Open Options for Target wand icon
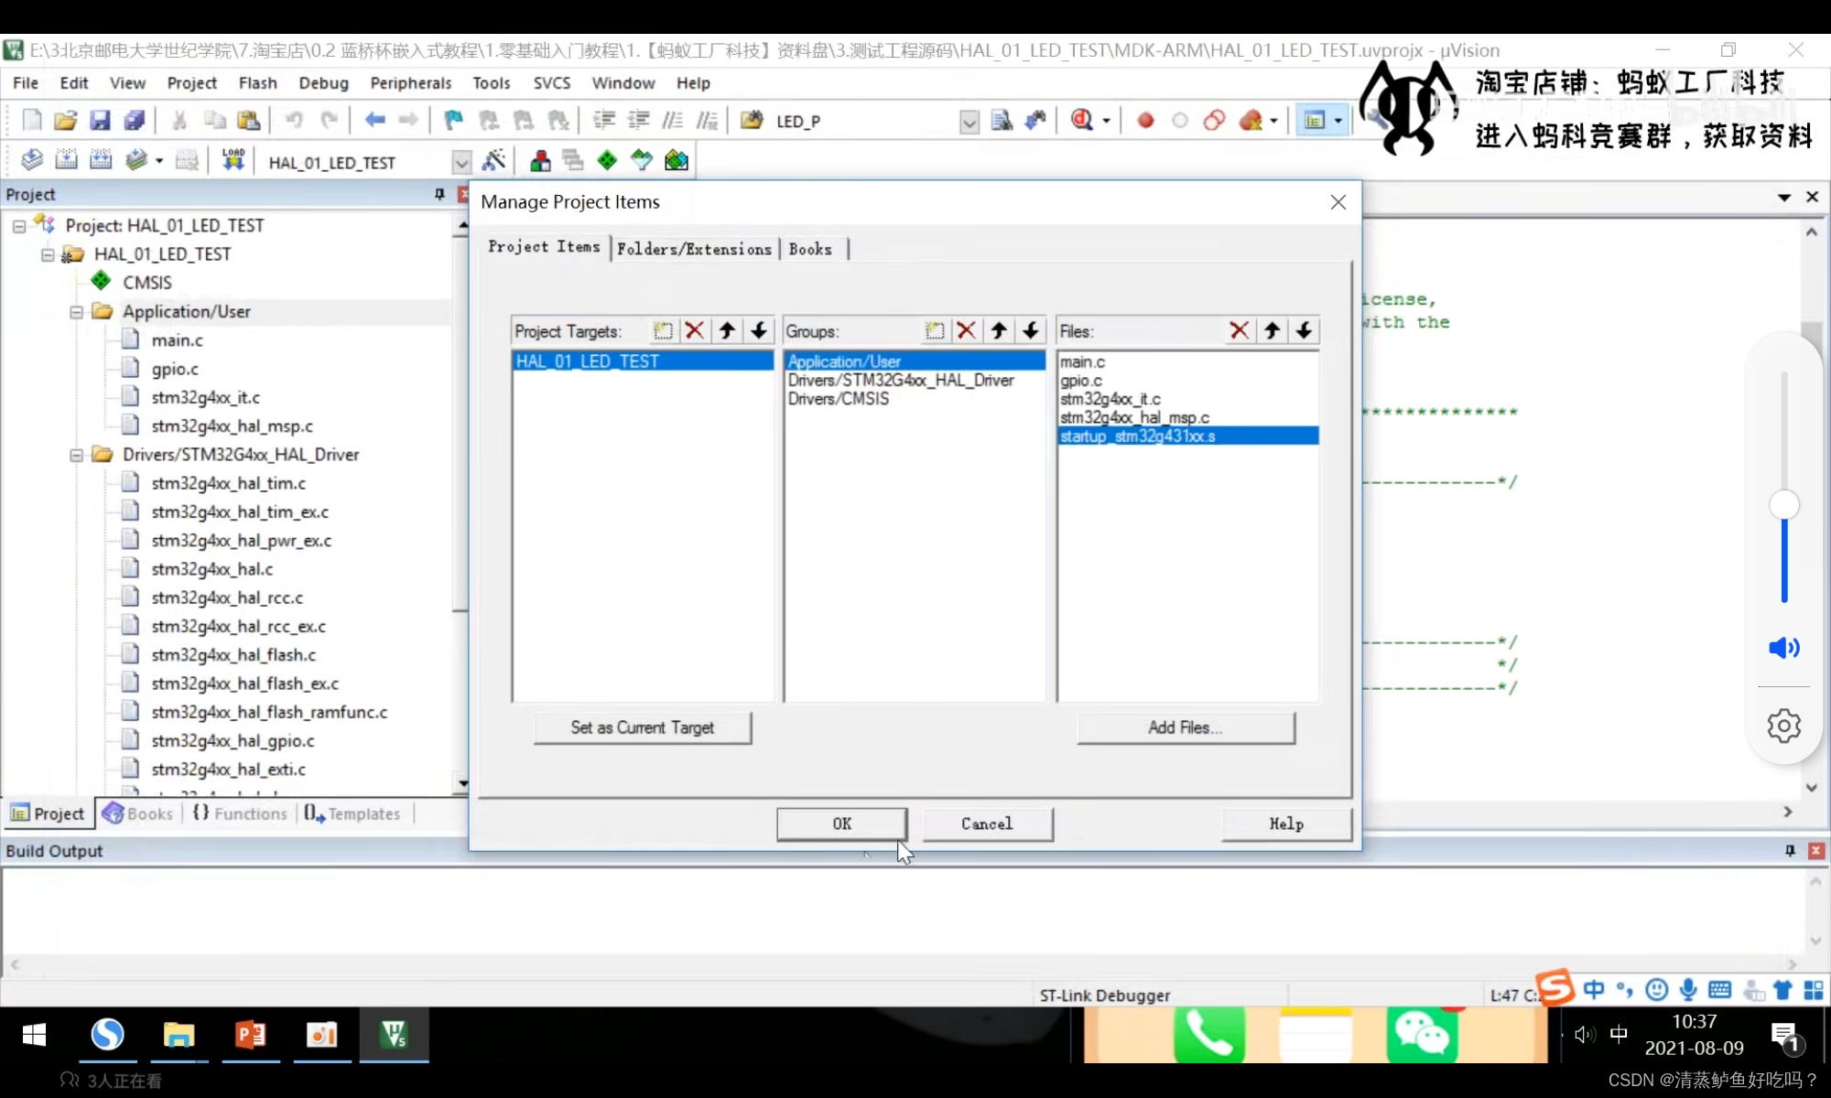This screenshot has height=1098, width=1831. click(x=493, y=160)
